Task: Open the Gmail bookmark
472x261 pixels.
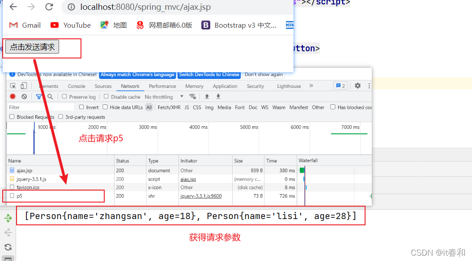Action: pos(25,25)
